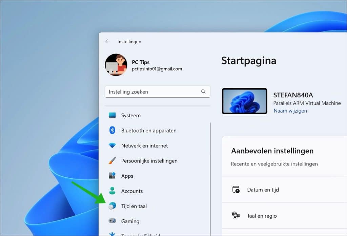This screenshot has width=347, height=236.
Task: Click the Naam wijzigen link
Action: [290, 111]
